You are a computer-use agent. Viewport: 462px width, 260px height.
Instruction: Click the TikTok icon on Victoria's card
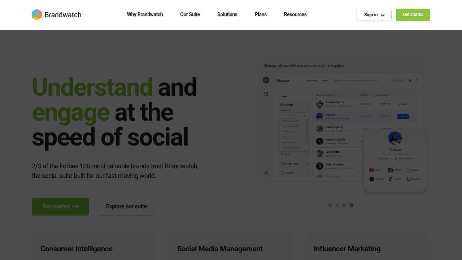pos(391,179)
